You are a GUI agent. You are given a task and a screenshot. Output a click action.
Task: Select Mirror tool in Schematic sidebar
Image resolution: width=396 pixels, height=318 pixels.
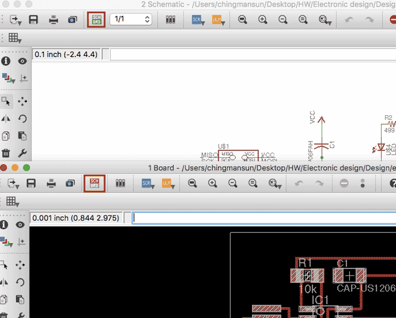click(x=6, y=119)
